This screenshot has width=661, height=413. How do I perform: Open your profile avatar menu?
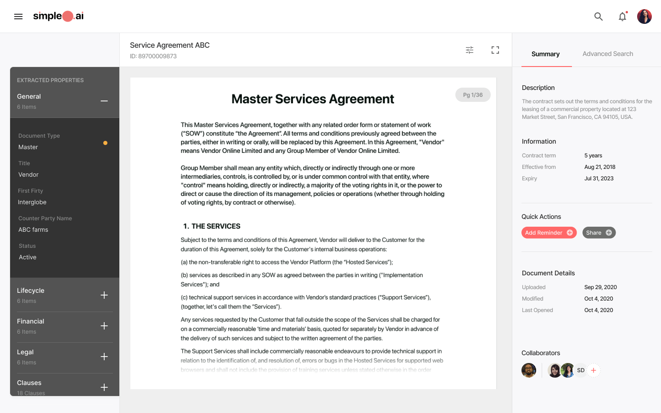click(x=644, y=16)
